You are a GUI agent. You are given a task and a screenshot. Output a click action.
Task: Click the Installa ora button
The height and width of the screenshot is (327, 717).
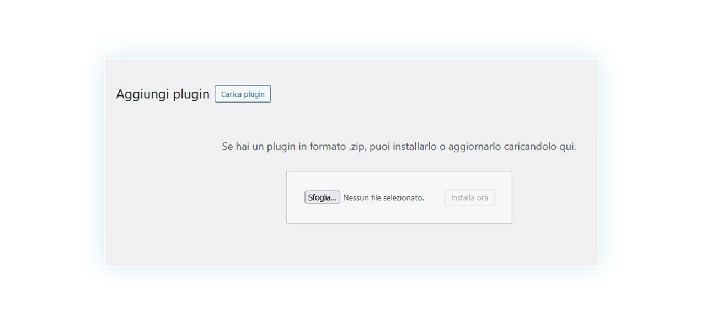click(x=470, y=197)
